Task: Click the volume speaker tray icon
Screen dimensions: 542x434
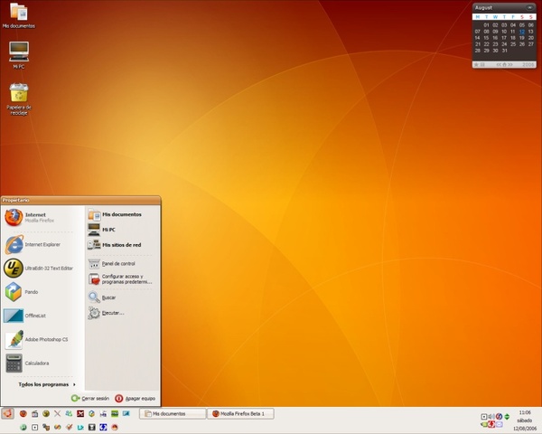Action: 491,416
